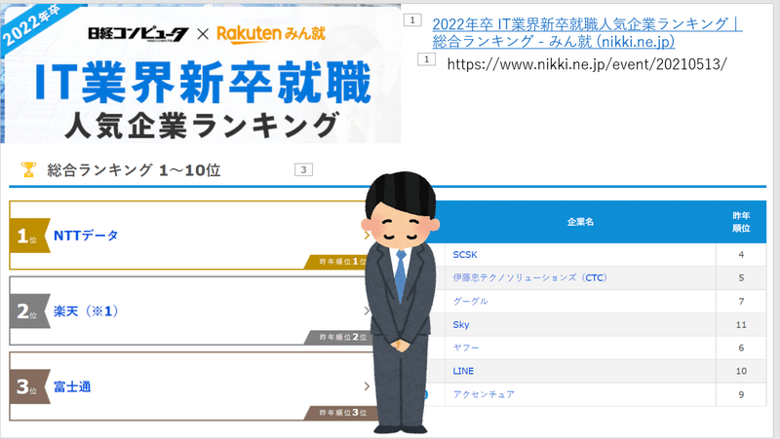Click the 昨年順位1位 label on NTTデータ card
The width and height of the screenshot is (780, 439).
point(342,262)
